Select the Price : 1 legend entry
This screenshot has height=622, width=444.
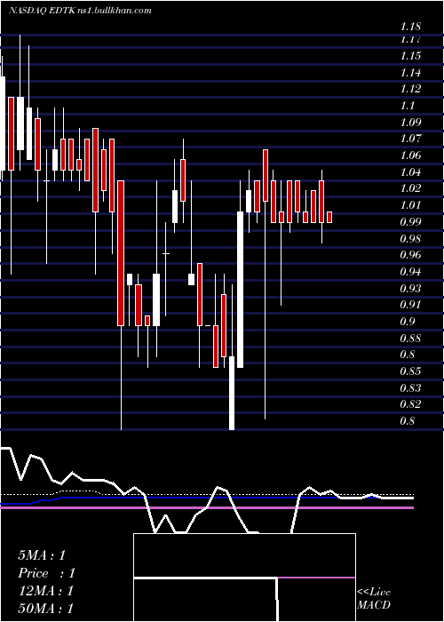tap(46, 573)
